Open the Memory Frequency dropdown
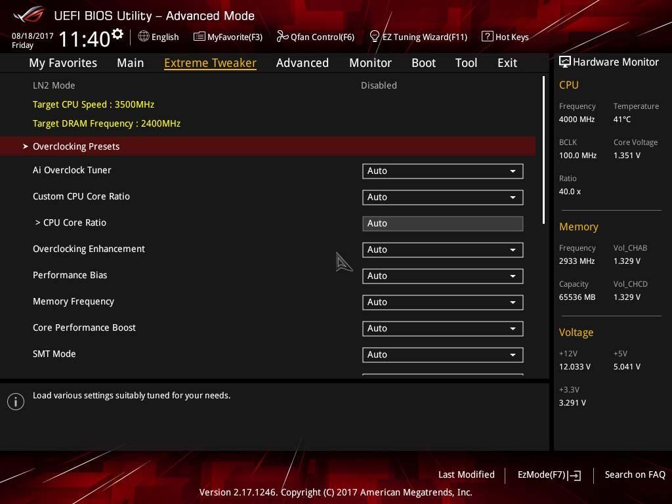 pos(443,302)
